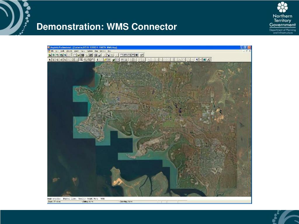
Task: Select the Polygon Select tool
Action: 61,60
